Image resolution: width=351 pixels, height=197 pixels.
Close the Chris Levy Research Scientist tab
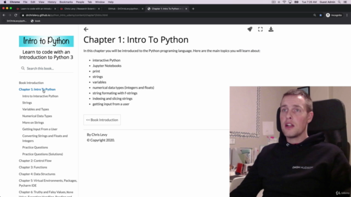pos(99,9)
